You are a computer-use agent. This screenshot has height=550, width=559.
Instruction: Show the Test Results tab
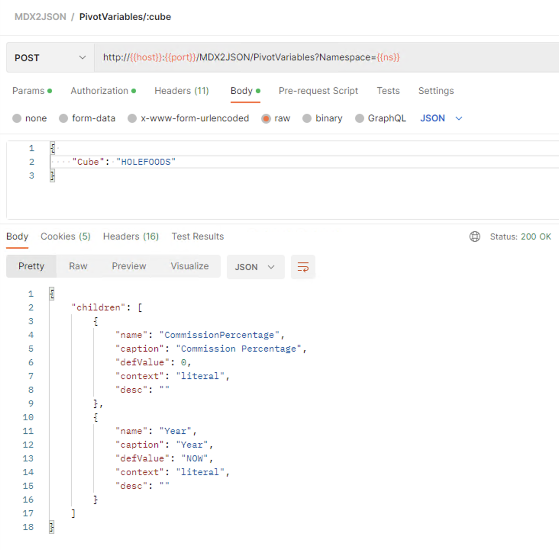(x=198, y=236)
